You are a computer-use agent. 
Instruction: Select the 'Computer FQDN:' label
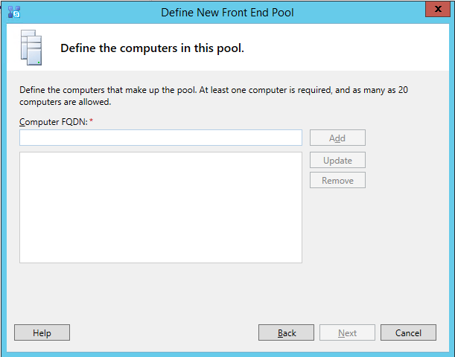pyautogui.click(x=53, y=122)
